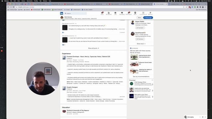Image resolution: width=212 pixels, height=119 pixels.
Task: Click the More button in profile sticky header
Action: point(139,18)
